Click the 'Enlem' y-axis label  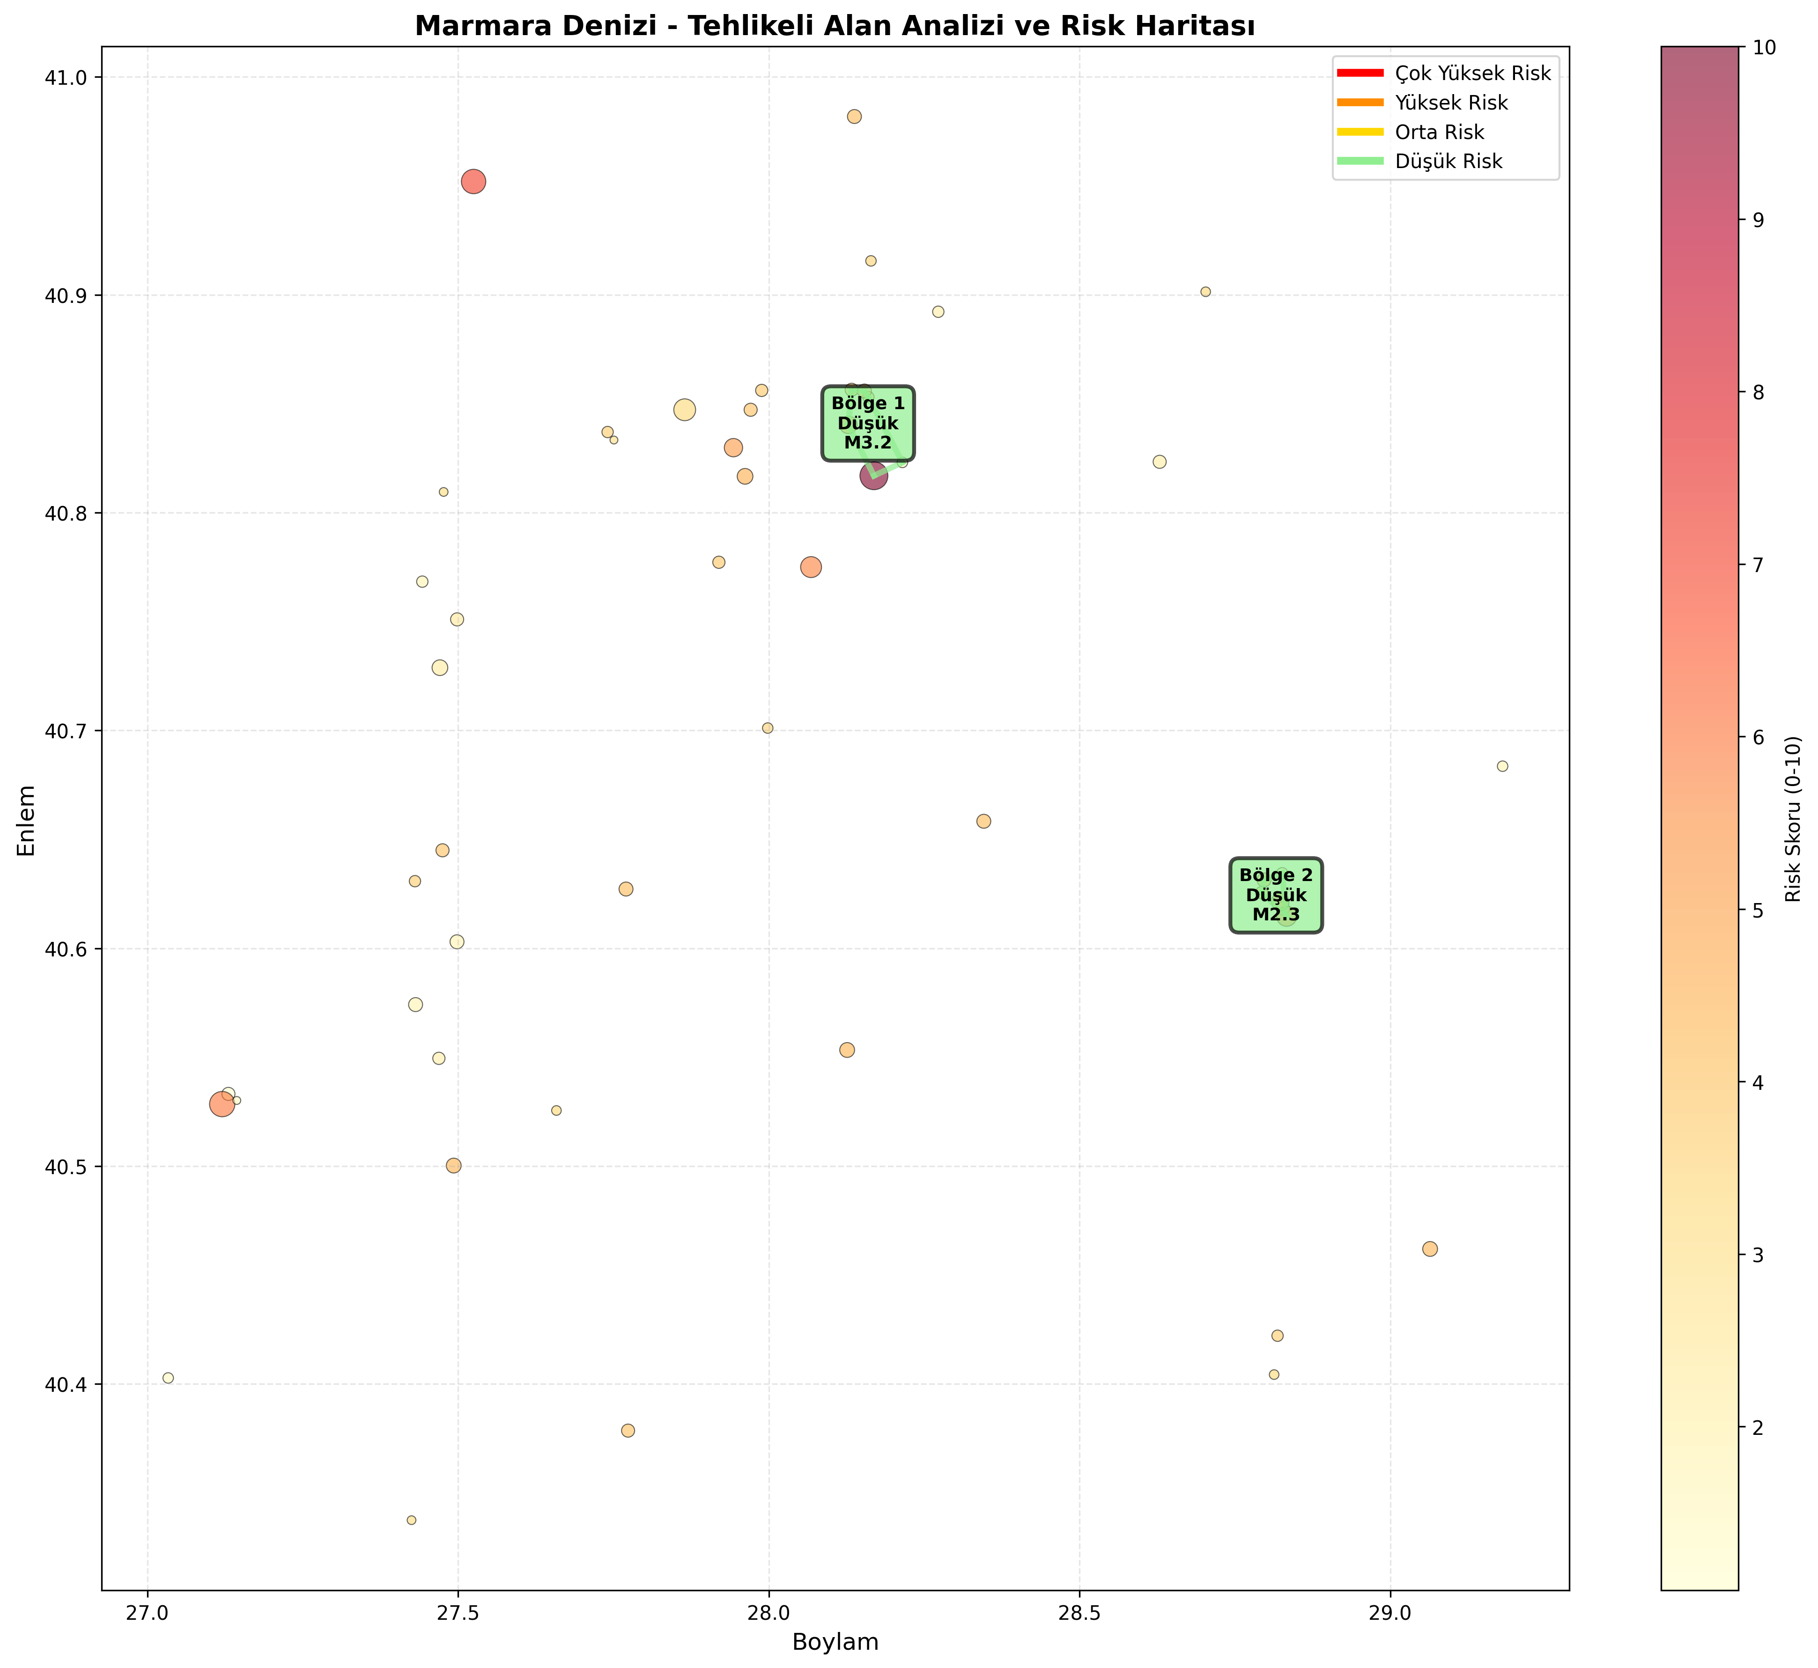(27, 820)
